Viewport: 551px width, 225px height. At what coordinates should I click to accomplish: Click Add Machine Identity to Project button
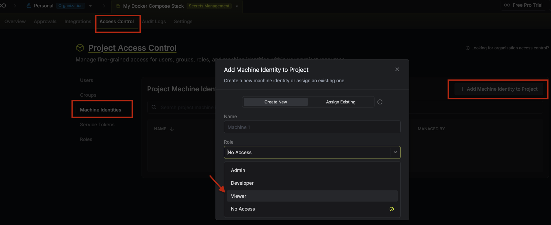pyautogui.click(x=499, y=89)
